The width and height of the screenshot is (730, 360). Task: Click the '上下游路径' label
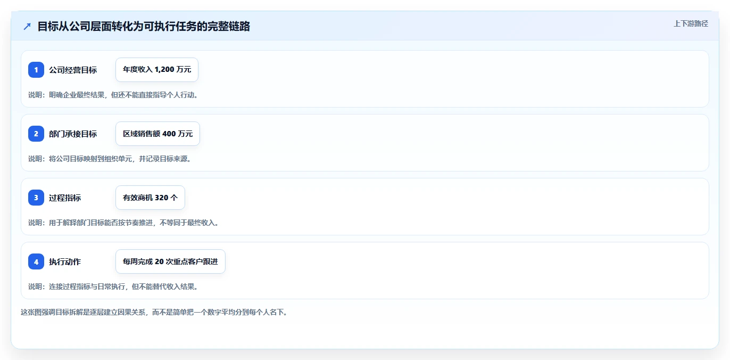[691, 23]
